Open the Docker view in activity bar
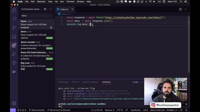200x112 pixels. [x=14, y=72]
